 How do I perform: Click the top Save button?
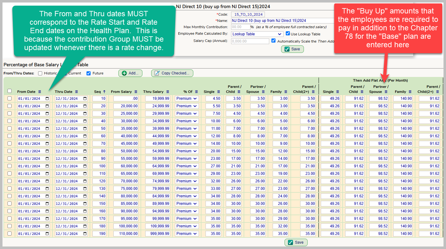(292, 49)
